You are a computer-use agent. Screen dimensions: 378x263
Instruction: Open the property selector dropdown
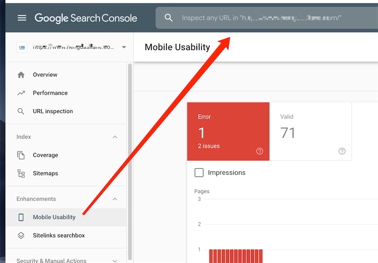[x=124, y=47]
